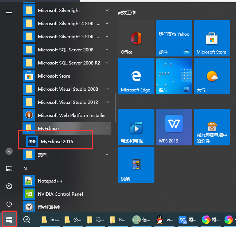Launch Microsoft Web Platform Installer
Viewport: 236px width, 227px height.
pos(67,115)
